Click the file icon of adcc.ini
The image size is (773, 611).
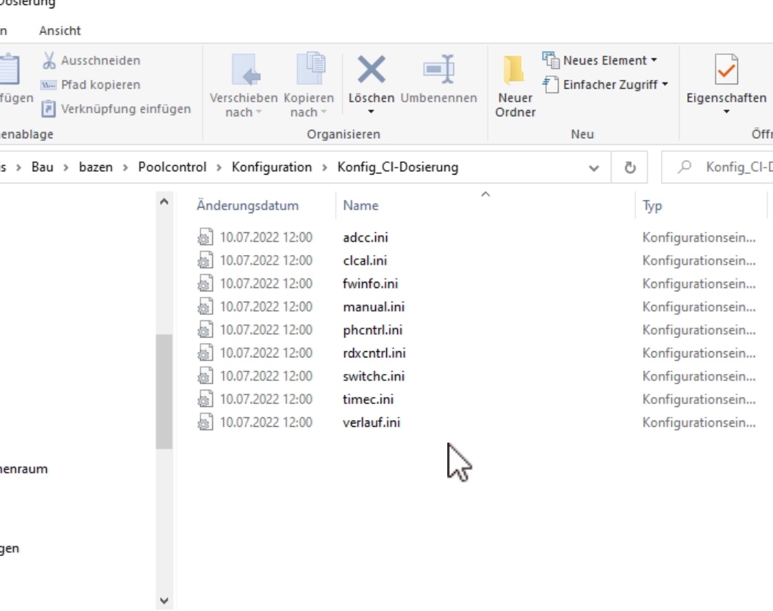[205, 237]
